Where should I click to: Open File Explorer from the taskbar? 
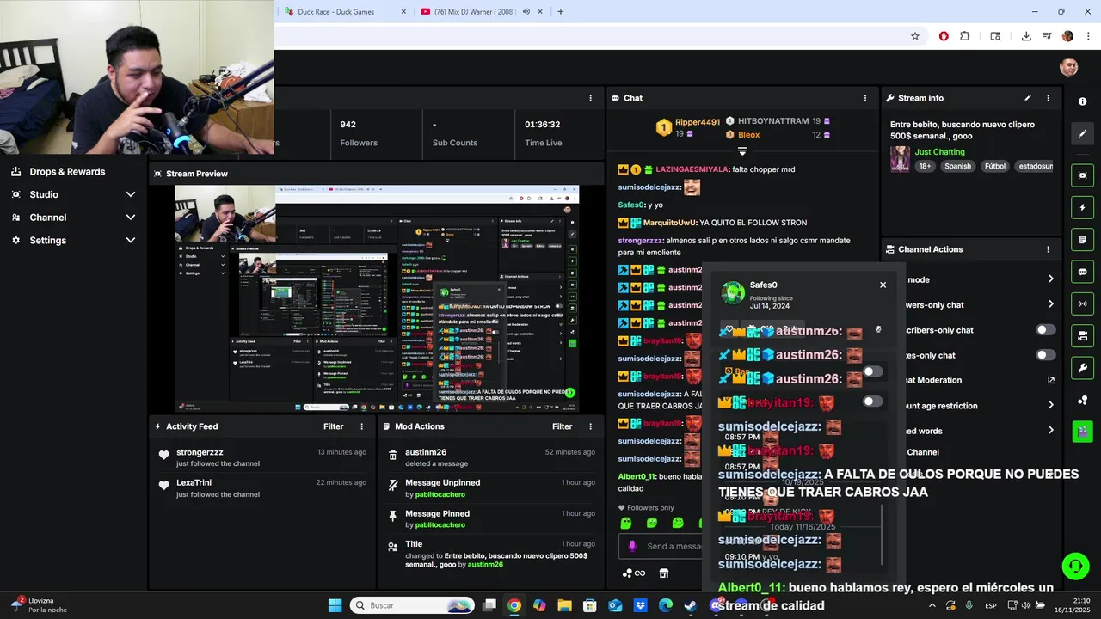click(564, 605)
